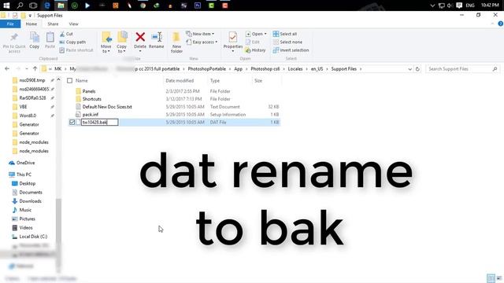Open the address bar history dropdown
504x283 pixels.
(409, 69)
